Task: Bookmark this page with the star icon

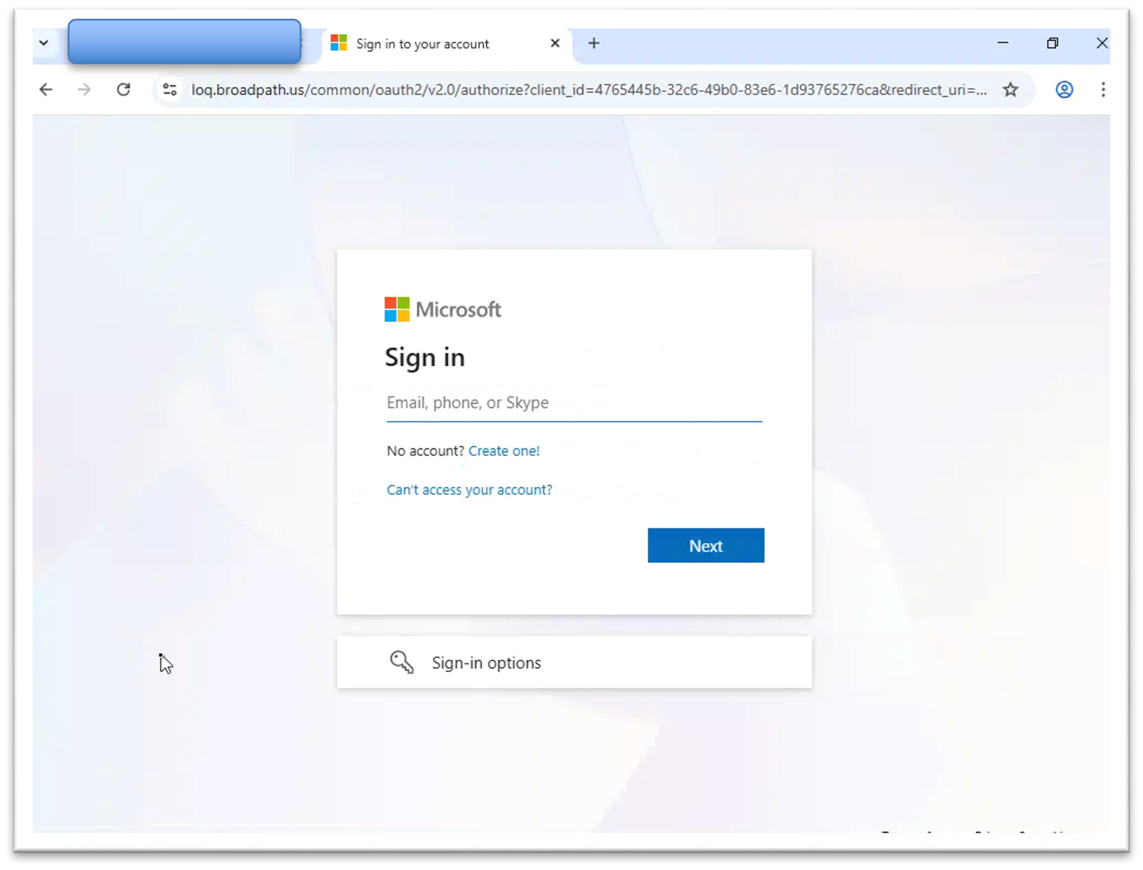Action: pos(1011,90)
